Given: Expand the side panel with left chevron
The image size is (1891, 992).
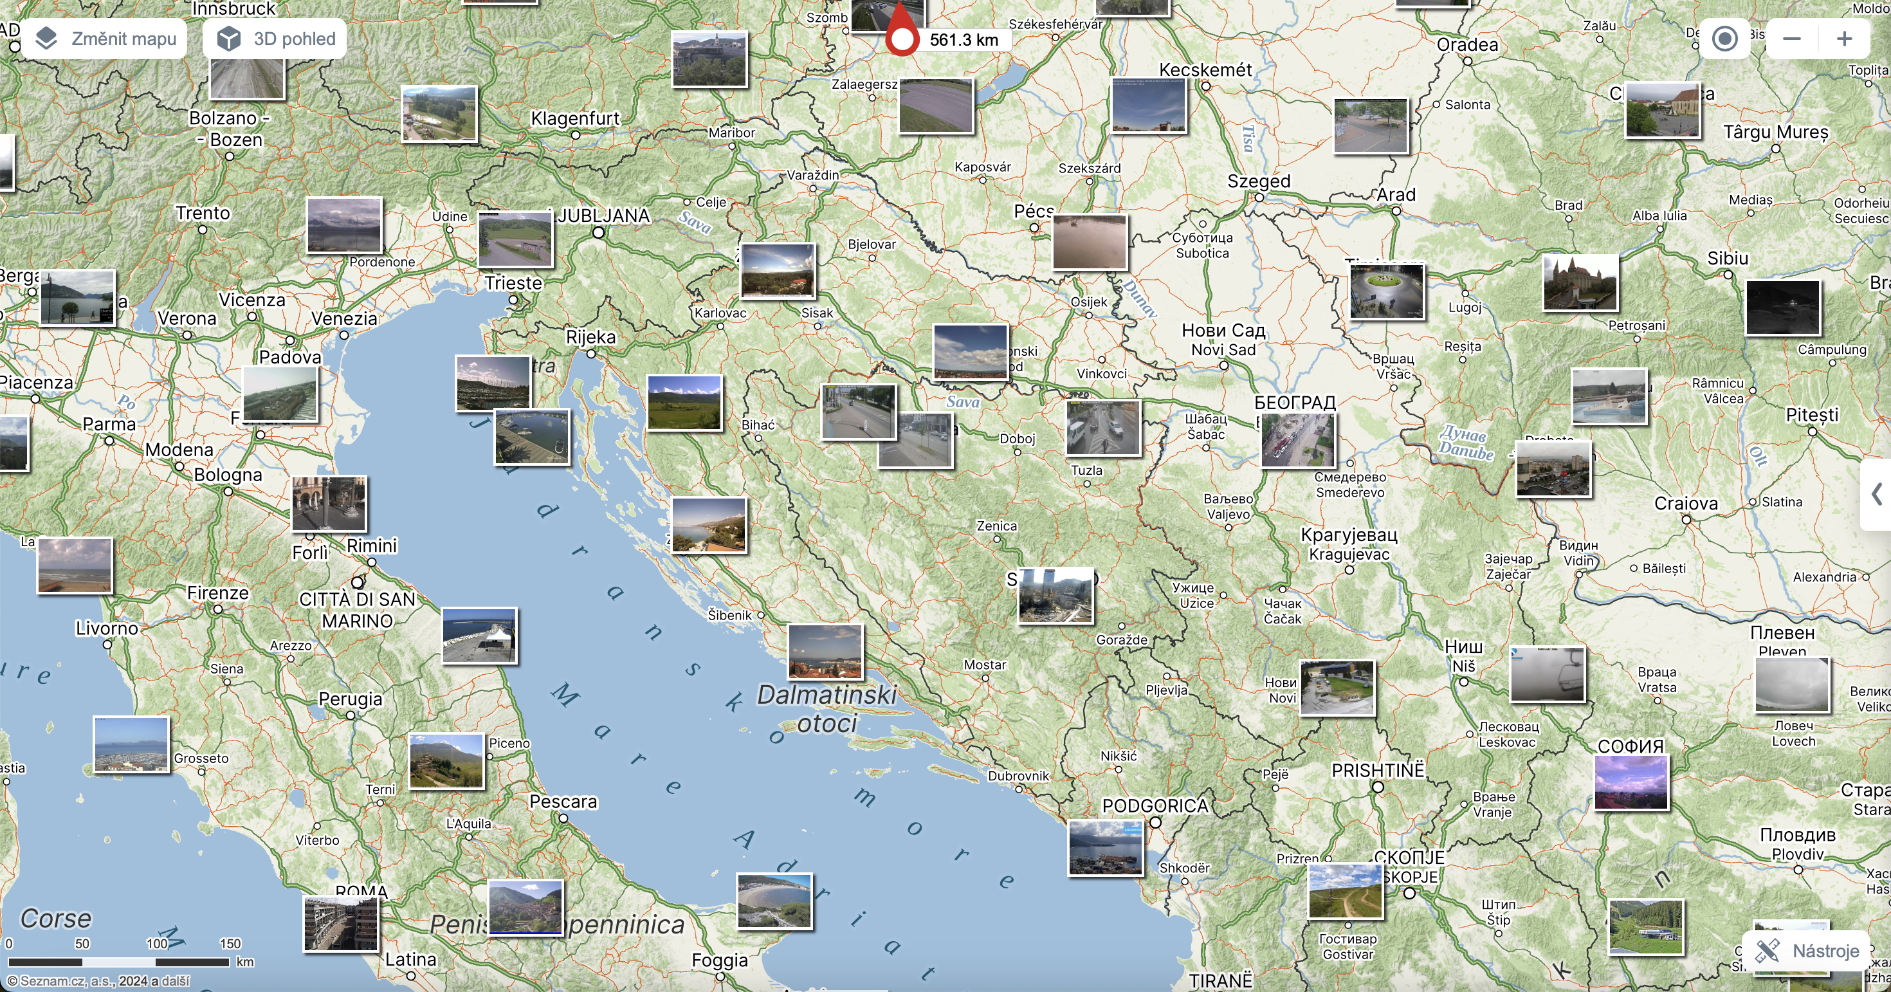Looking at the screenshot, I should tap(1876, 493).
